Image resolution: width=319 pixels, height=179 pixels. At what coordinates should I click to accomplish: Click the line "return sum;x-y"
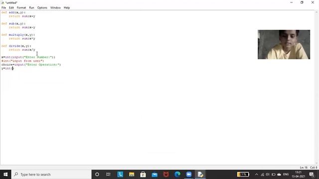[22, 27]
